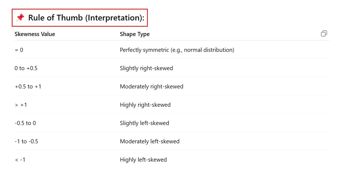
Task: Click 'Moderately right-skewed' shape text
Action: pyautogui.click(x=152, y=87)
